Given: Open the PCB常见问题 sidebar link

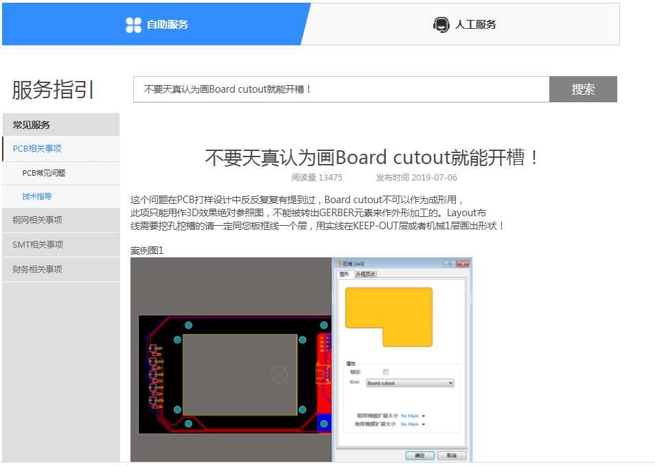Looking at the screenshot, I should 44,173.
